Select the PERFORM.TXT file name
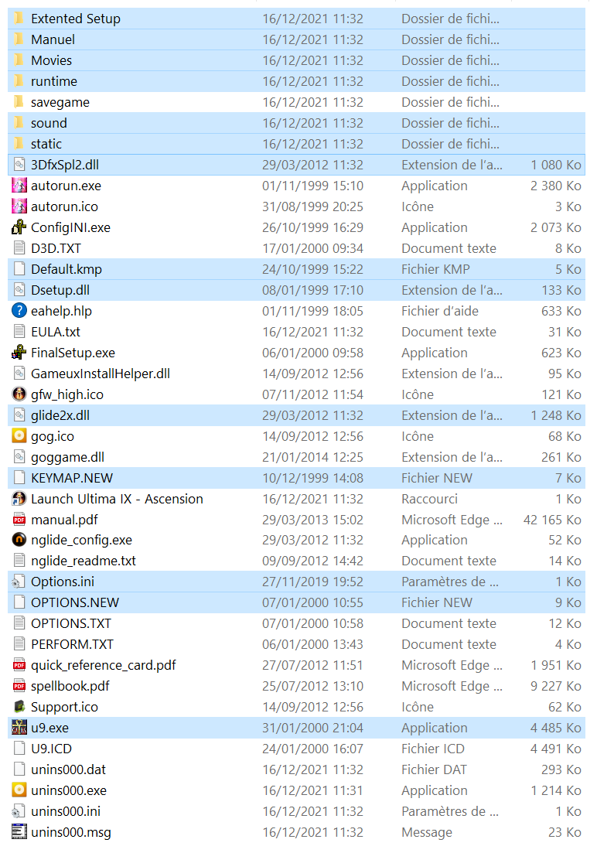 point(73,644)
